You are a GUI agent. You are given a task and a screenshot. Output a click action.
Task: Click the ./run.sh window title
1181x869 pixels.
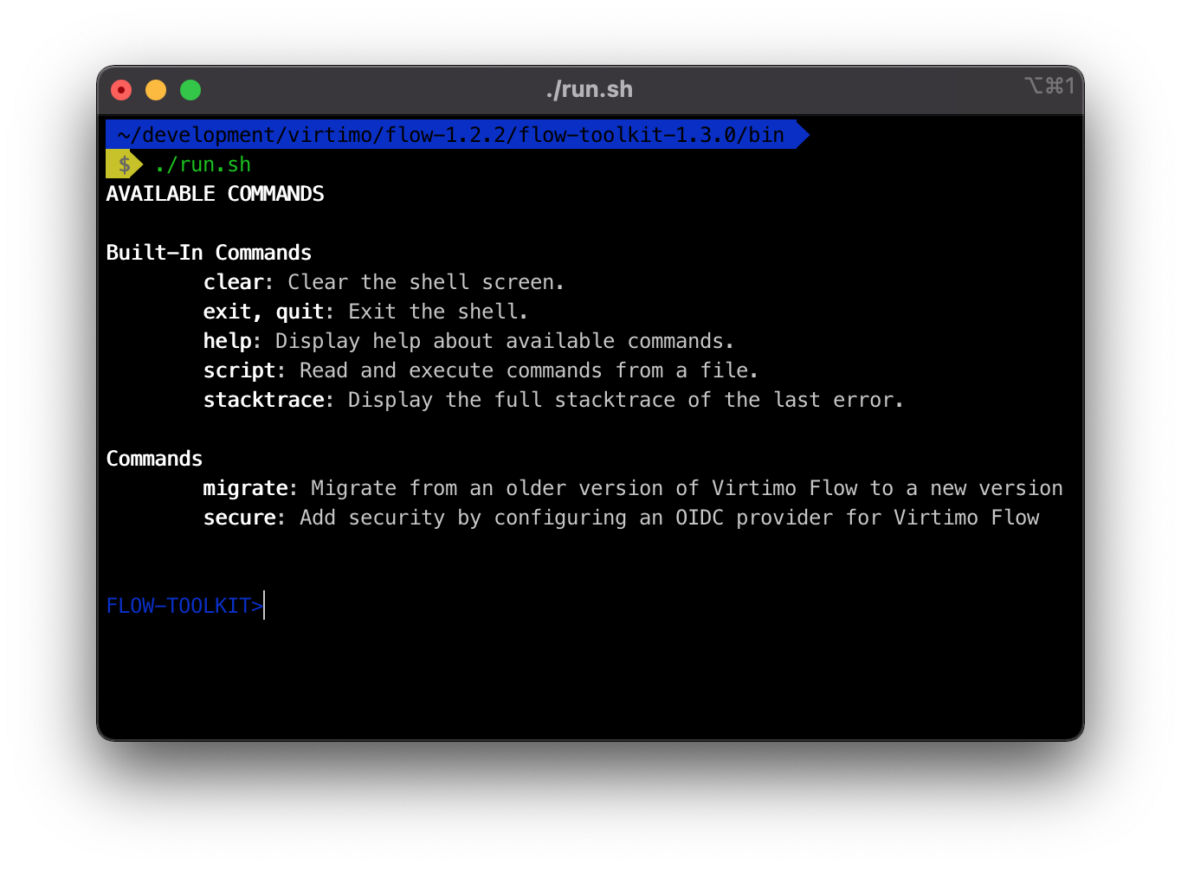590,89
